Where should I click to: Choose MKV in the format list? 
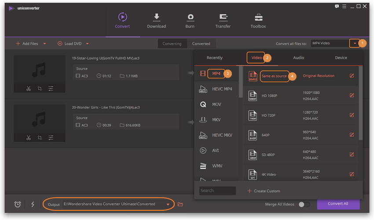[x=217, y=120]
